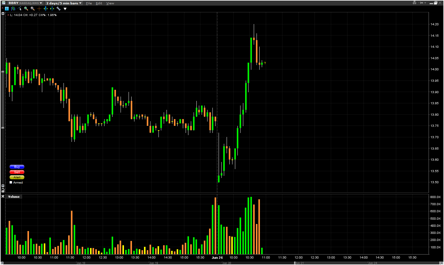Open the File menu
Screen dimensions: 444x265
point(89,3)
